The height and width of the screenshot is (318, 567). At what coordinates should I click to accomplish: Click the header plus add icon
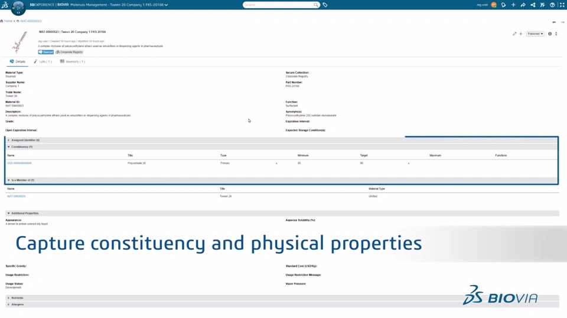pyautogui.click(x=513, y=5)
